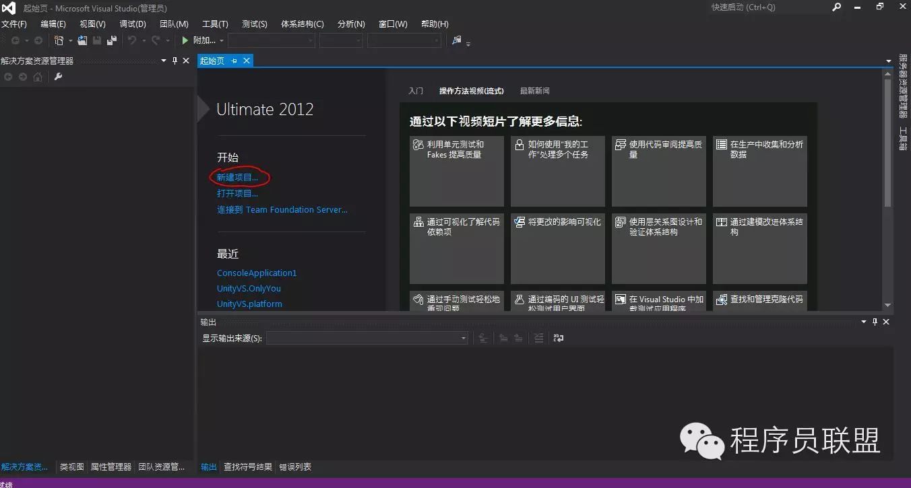Image resolution: width=911 pixels, height=488 pixels.
Task: Open New Project icon dropdown arrow
Action: (x=70, y=40)
